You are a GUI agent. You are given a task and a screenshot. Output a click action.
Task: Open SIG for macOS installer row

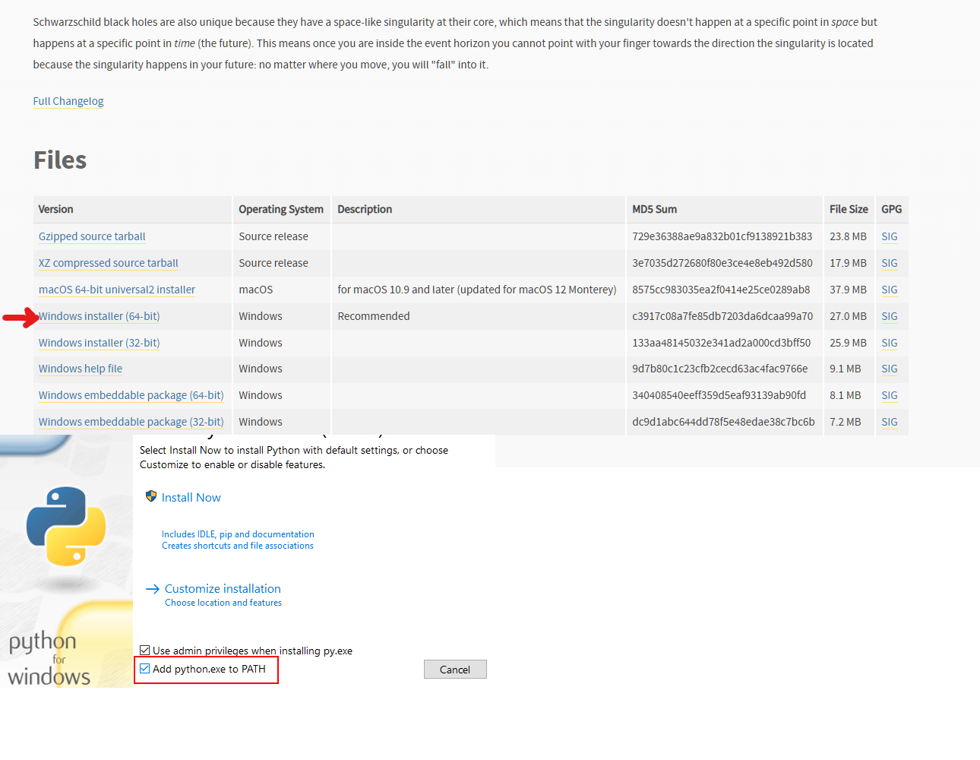tap(890, 290)
